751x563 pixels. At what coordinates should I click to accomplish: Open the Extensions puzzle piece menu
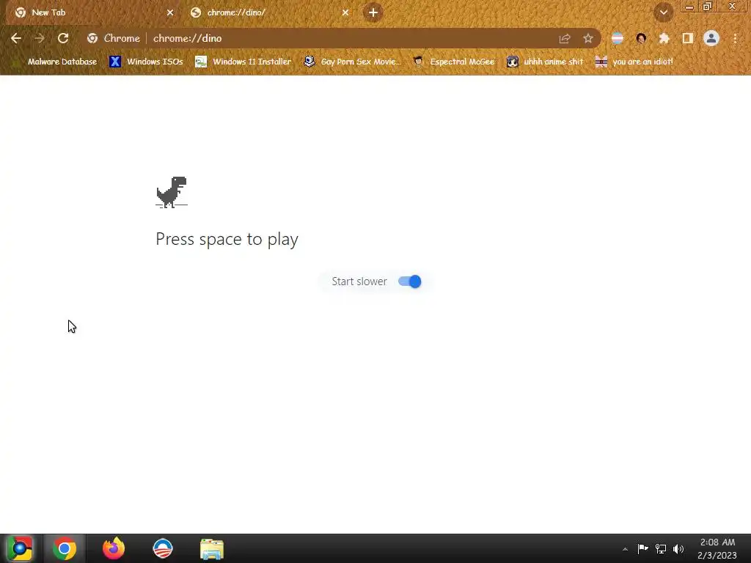[664, 38]
